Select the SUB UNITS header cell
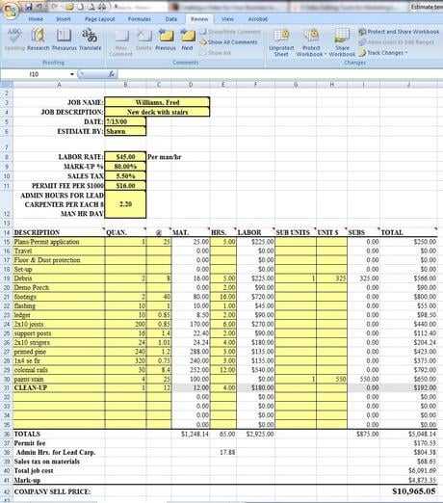443x503 pixels. point(296,232)
